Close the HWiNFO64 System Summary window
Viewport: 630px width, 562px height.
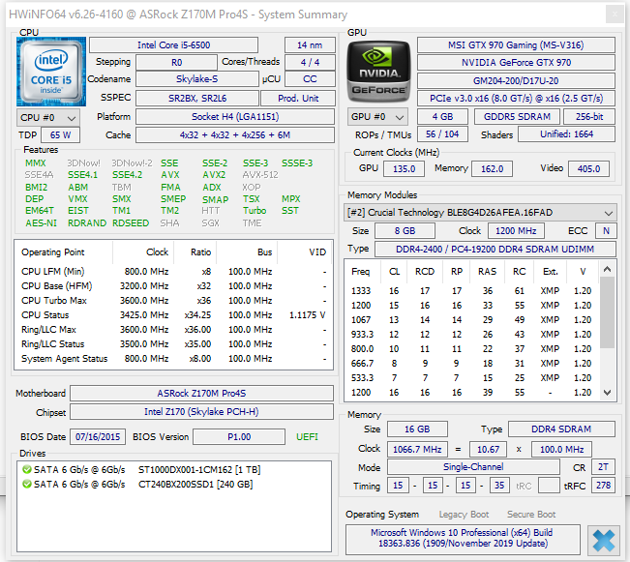[613, 15]
